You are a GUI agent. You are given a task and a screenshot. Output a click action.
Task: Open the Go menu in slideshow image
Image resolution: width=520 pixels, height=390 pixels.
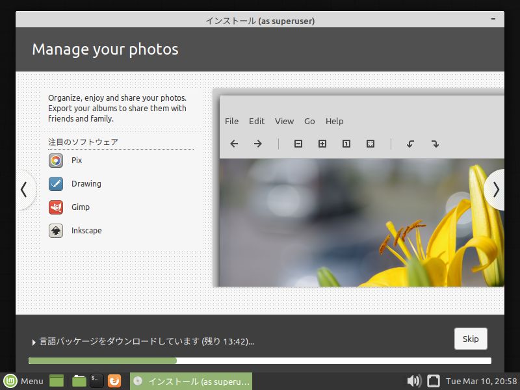(x=309, y=122)
